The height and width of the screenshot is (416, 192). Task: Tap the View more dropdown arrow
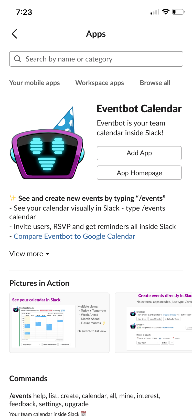pos(47,254)
